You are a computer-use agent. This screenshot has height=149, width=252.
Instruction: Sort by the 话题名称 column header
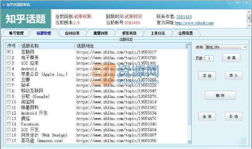[47, 46]
